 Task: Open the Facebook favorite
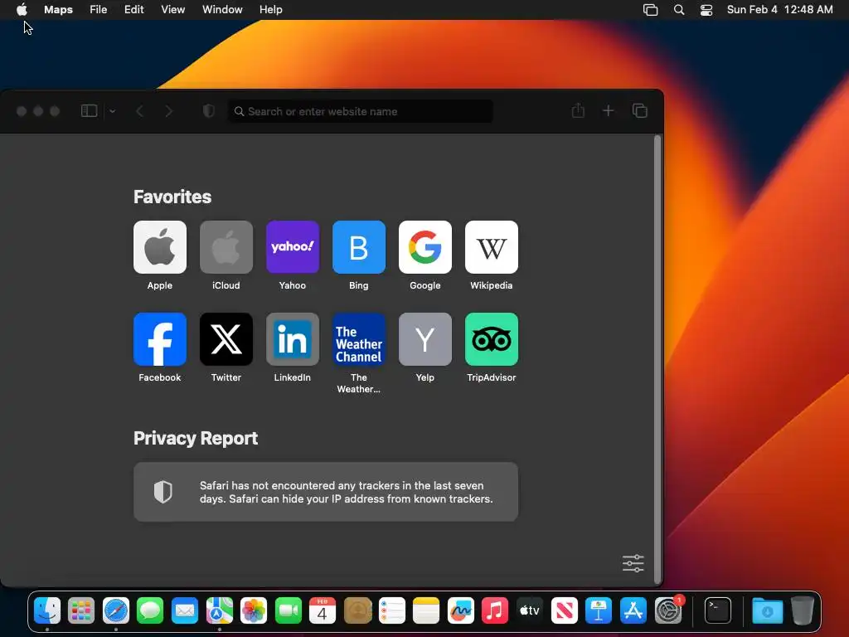pyautogui.click(x=160, y=339)
